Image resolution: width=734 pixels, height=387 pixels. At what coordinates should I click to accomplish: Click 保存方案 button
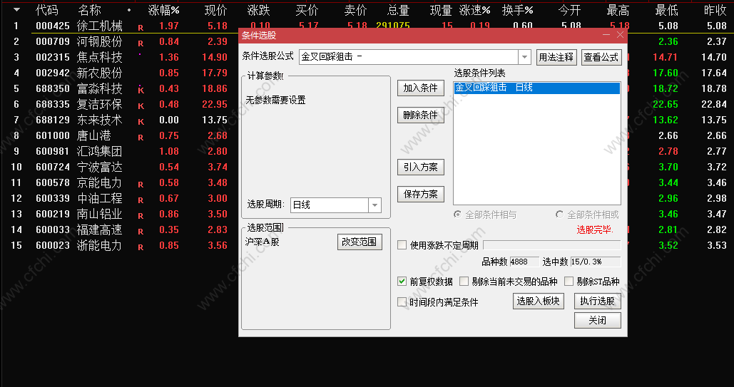click(420, 194)
